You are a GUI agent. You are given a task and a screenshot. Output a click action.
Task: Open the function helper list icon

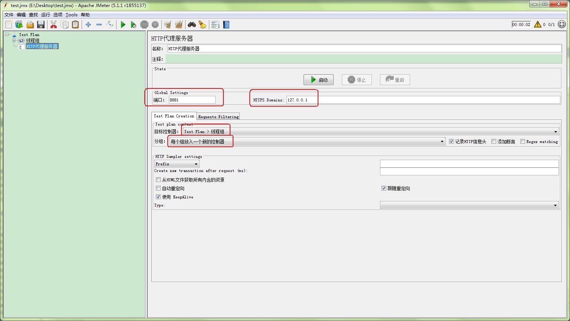click(x=215, y=25)
